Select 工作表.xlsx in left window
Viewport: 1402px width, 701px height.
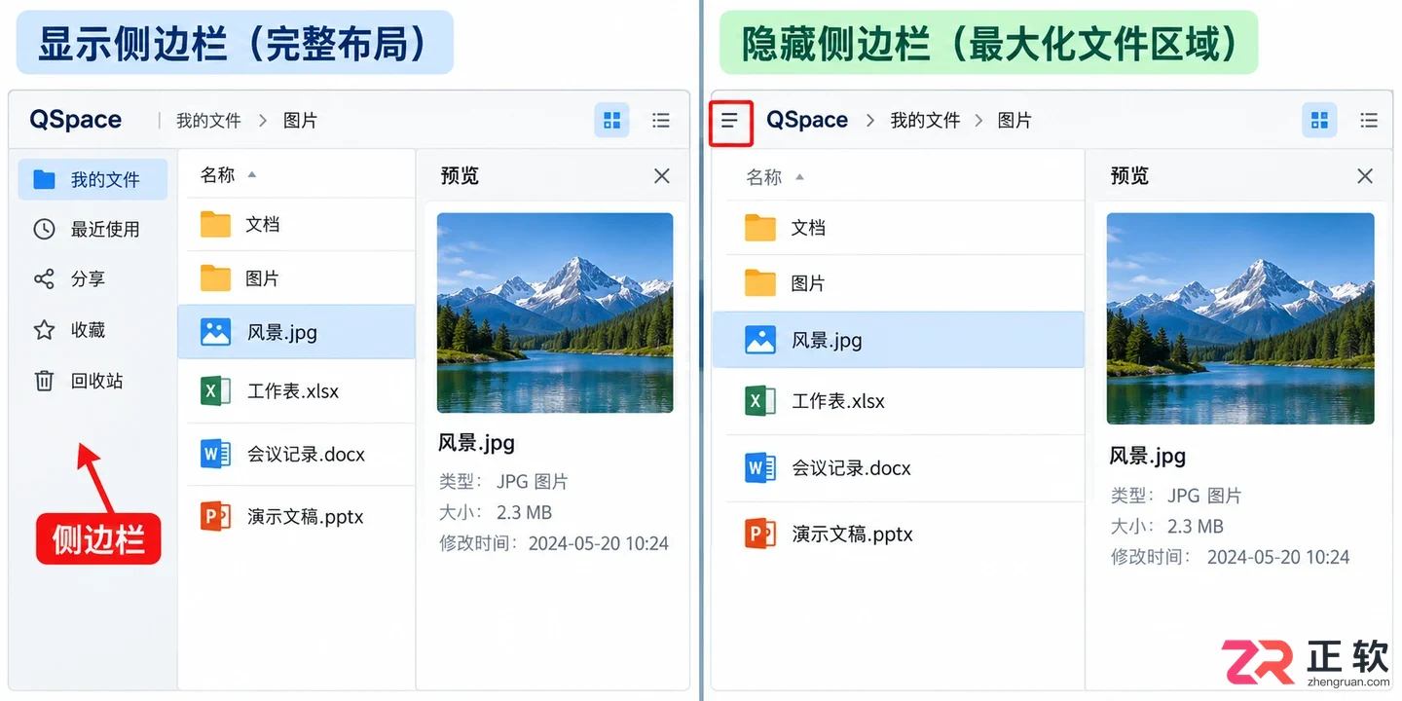tap(297, 391)
